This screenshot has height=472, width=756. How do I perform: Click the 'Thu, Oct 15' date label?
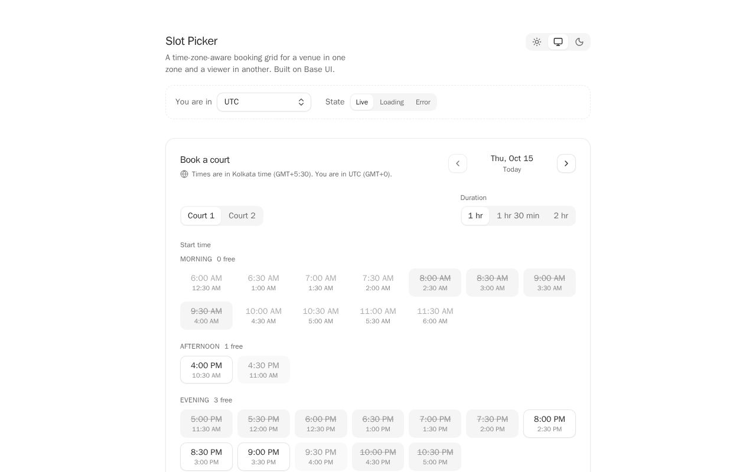point(512,158)
